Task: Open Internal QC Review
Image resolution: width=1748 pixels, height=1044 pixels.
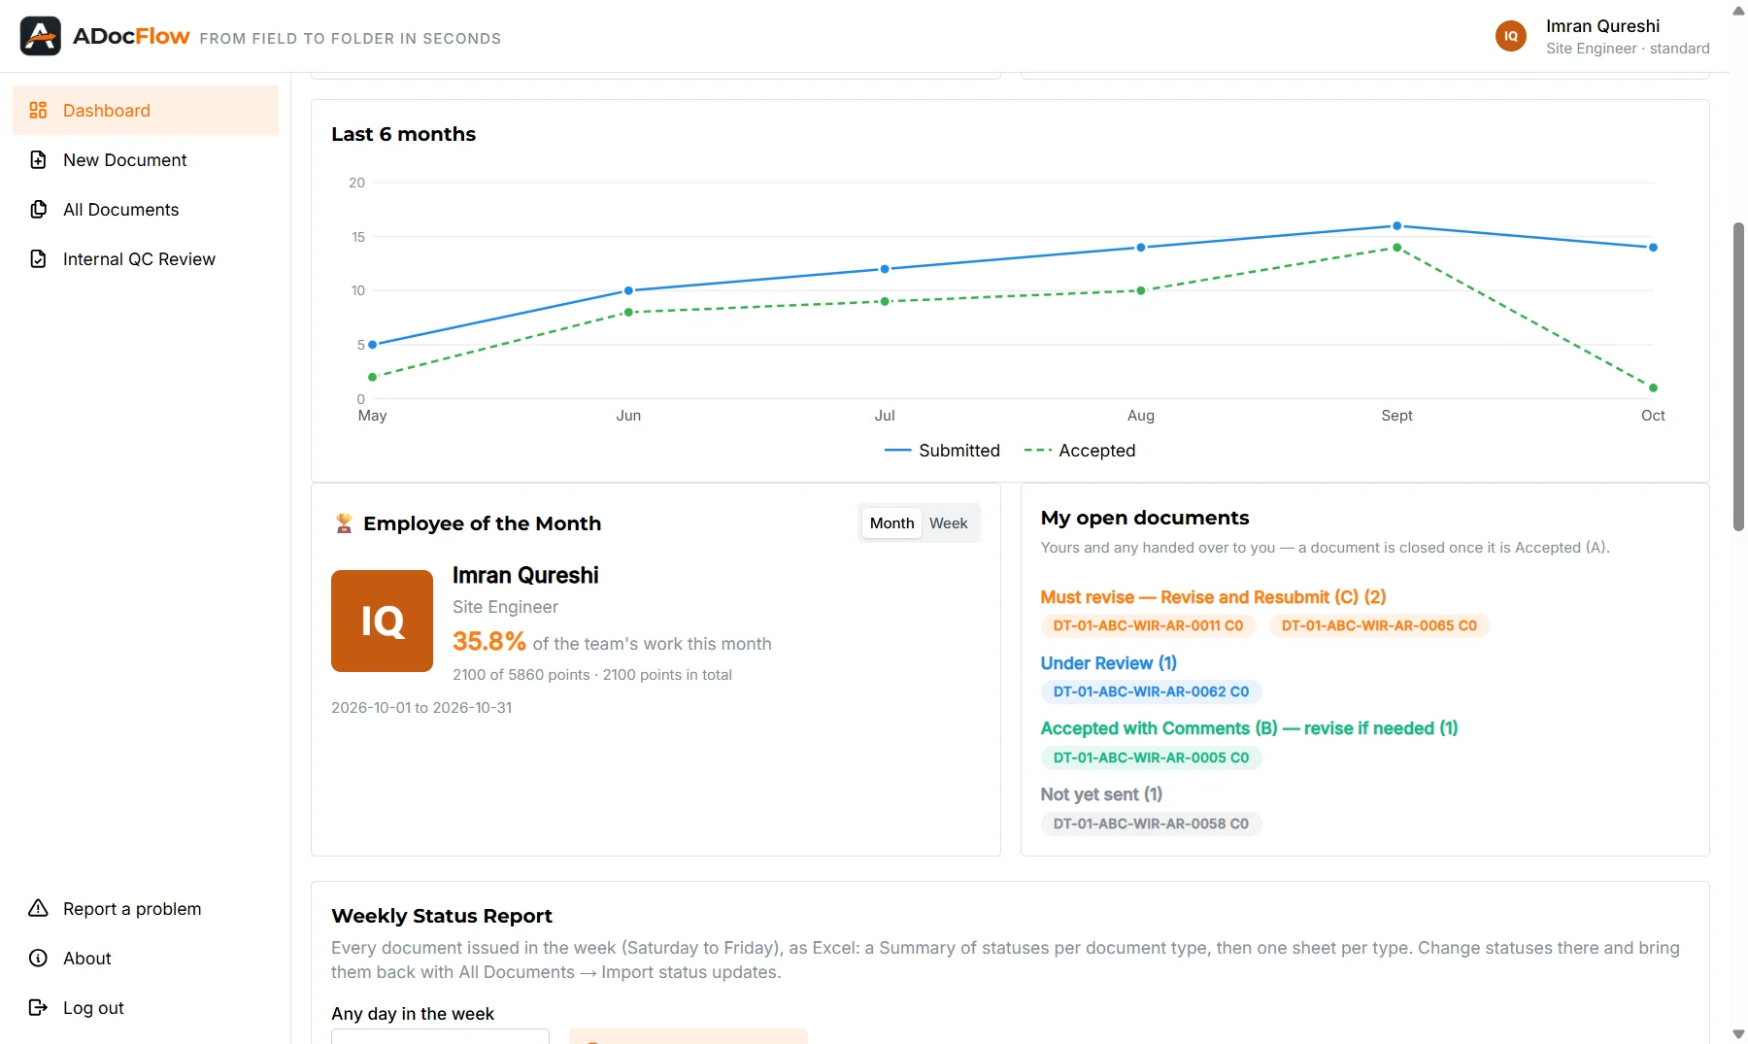Action: point(146,258)
